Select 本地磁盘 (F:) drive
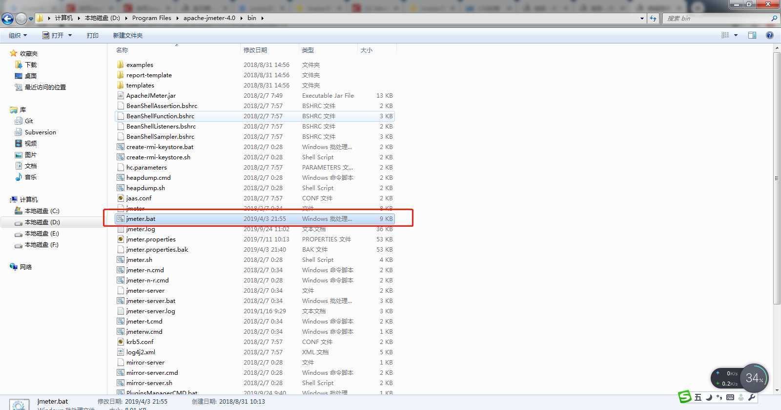This screenshot has height=410, width=781. coord(41,244)
